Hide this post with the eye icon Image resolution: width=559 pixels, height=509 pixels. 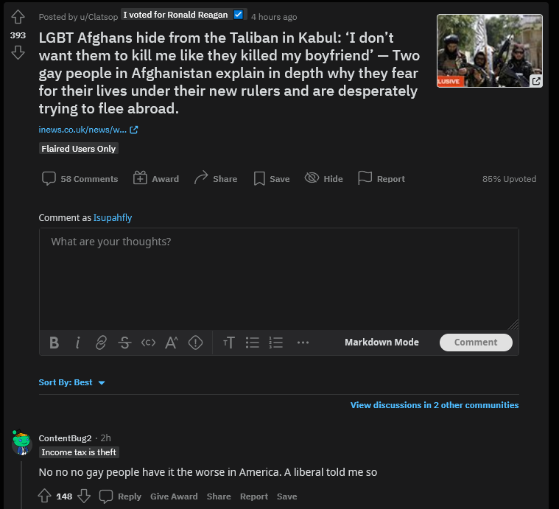coord(324,178)
